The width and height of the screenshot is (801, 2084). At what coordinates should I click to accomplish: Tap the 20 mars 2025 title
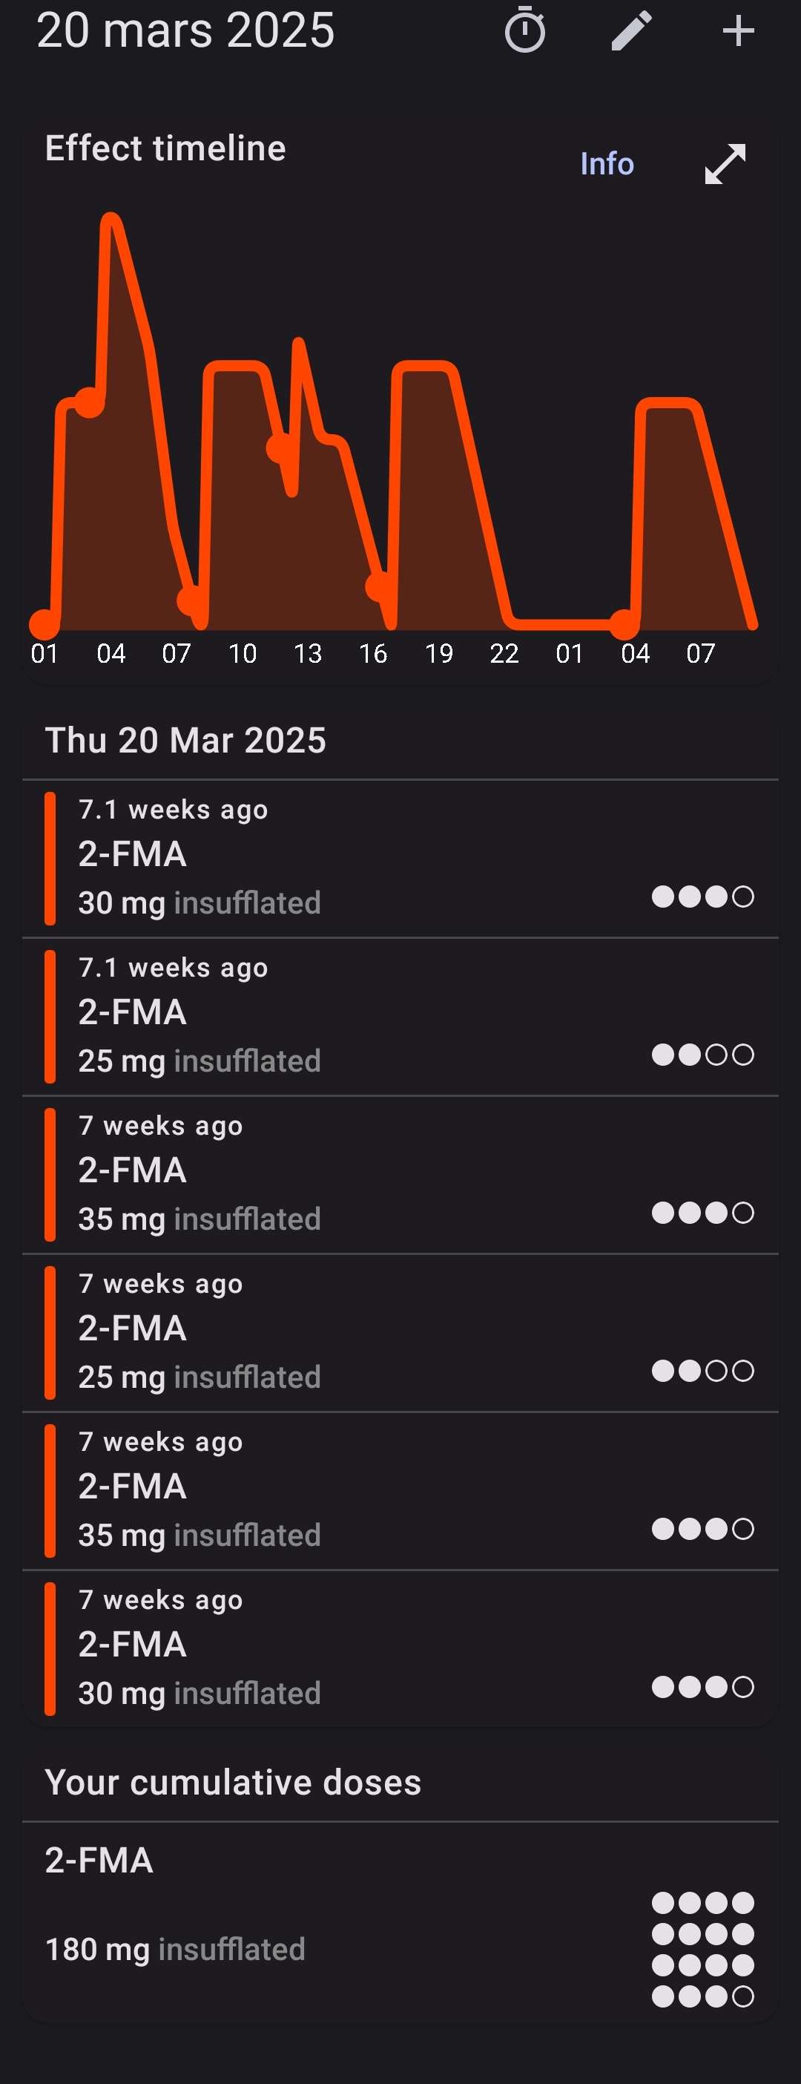tap(185, 30)
